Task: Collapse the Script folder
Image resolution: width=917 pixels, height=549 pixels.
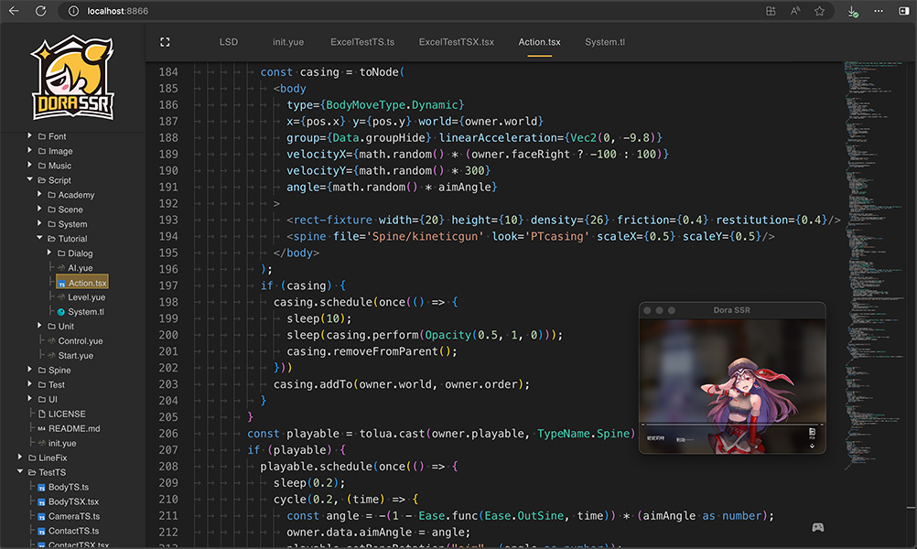Action: [x=30, y=180]
